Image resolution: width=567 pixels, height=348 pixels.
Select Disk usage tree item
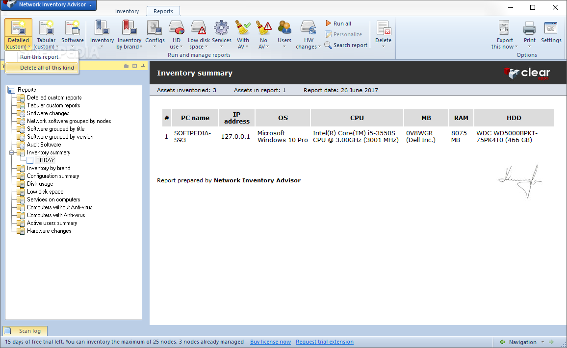(40, 184)
